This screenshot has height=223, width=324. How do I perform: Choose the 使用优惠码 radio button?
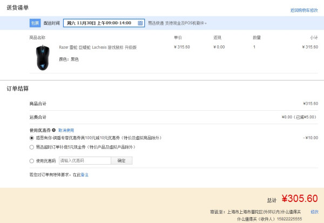coord(32,161)
